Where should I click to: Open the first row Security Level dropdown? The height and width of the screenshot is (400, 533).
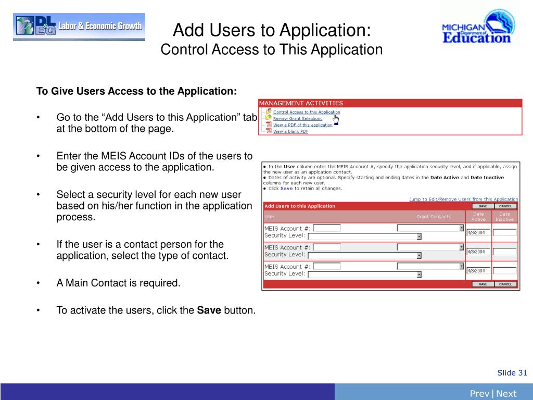(x=365, y=236)
